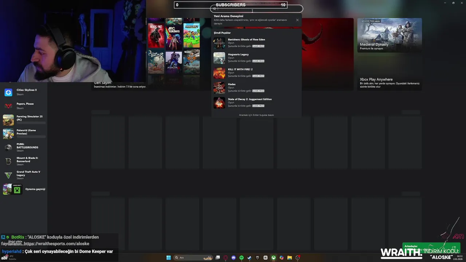The width and height of the screenshot is (466, 262).
Task: Open the Medieval Dynasty promo card
Action: (x=390, y=35)
